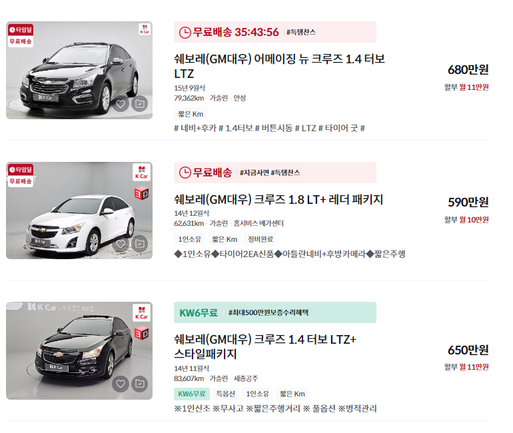Favorite the white Cruze 1.8 LT+ with the heart icon
The width and height of the screenshot is (513, 433).
tap(121, 244)
